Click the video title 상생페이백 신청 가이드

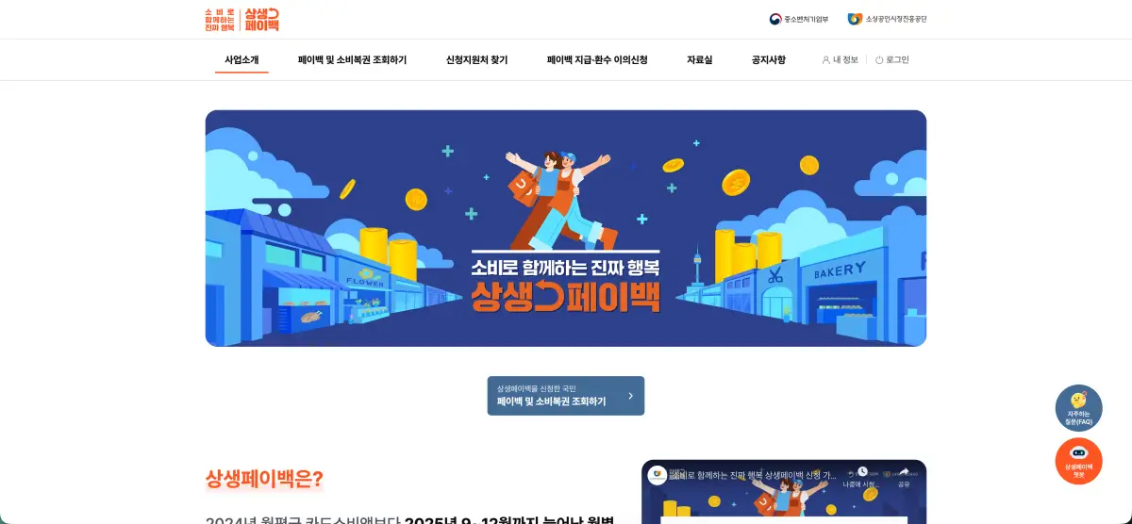(x=752, y=476)
